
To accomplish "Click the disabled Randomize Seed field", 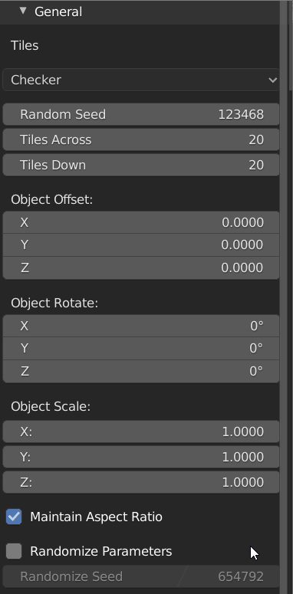I will (141, 576).
